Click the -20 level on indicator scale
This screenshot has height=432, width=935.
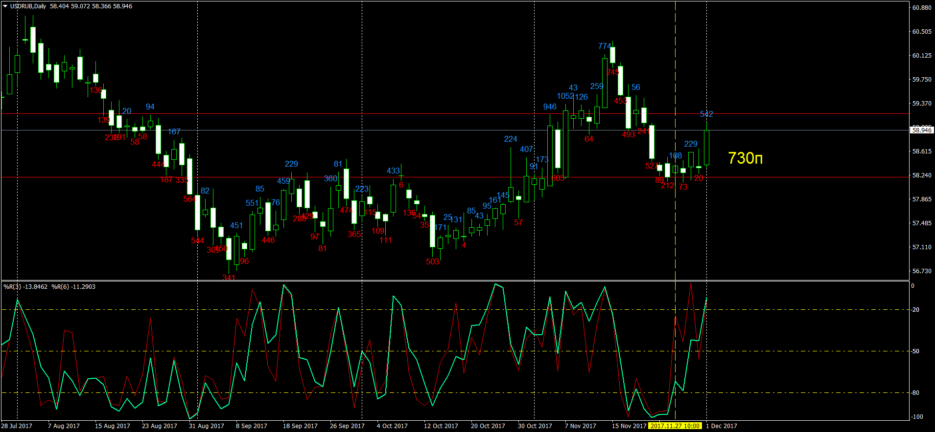point(915,310)
